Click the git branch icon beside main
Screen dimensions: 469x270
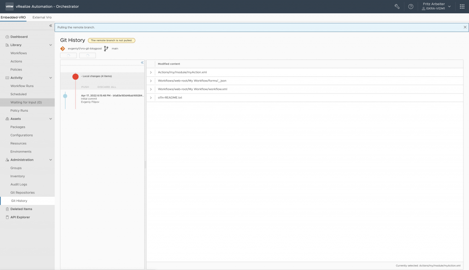point(106,49)
